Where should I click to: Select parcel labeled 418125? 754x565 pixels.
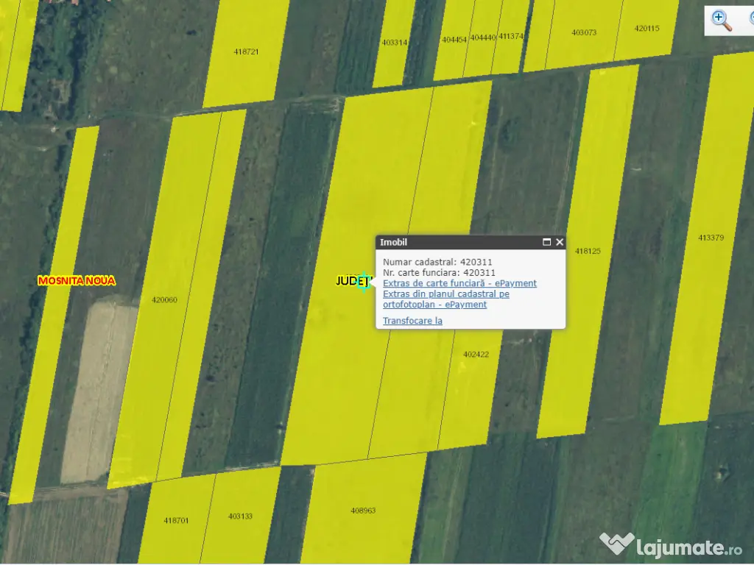pos(588,251)
